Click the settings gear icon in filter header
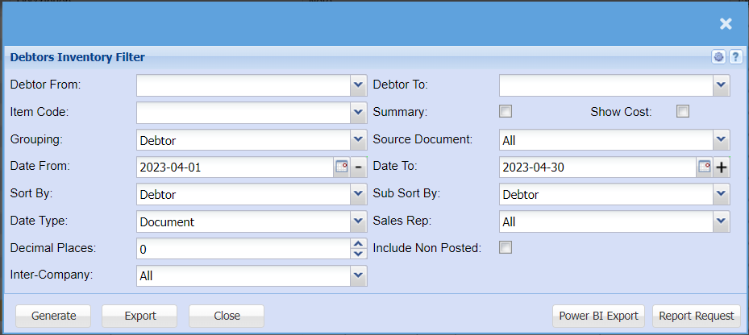749x335 pixels. point(720,57)
